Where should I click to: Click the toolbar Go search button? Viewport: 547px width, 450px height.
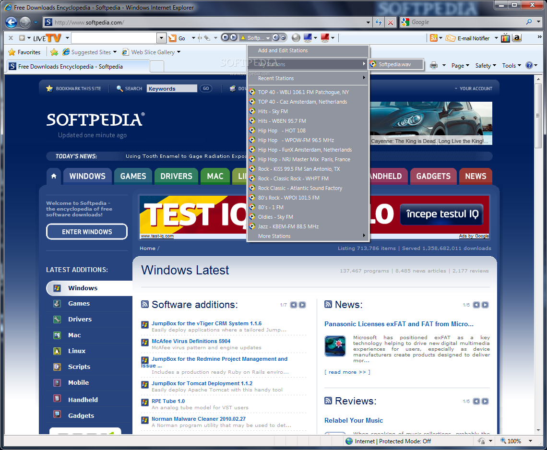click(177, 38)
